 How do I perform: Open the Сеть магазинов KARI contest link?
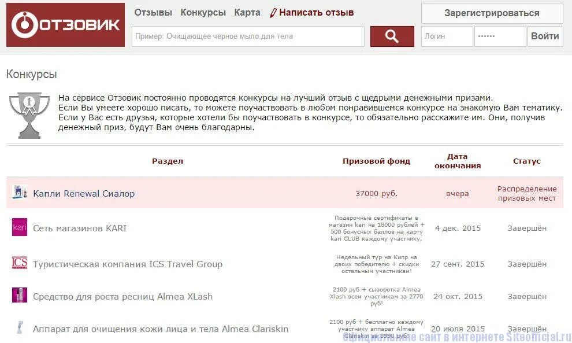pos(80,228)
